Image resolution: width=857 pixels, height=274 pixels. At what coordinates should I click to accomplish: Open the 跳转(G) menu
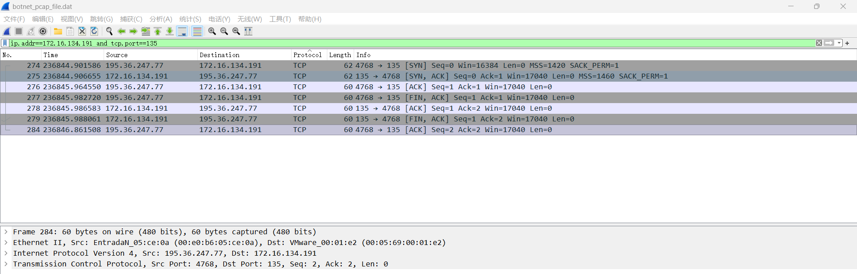tap(101, 19)
